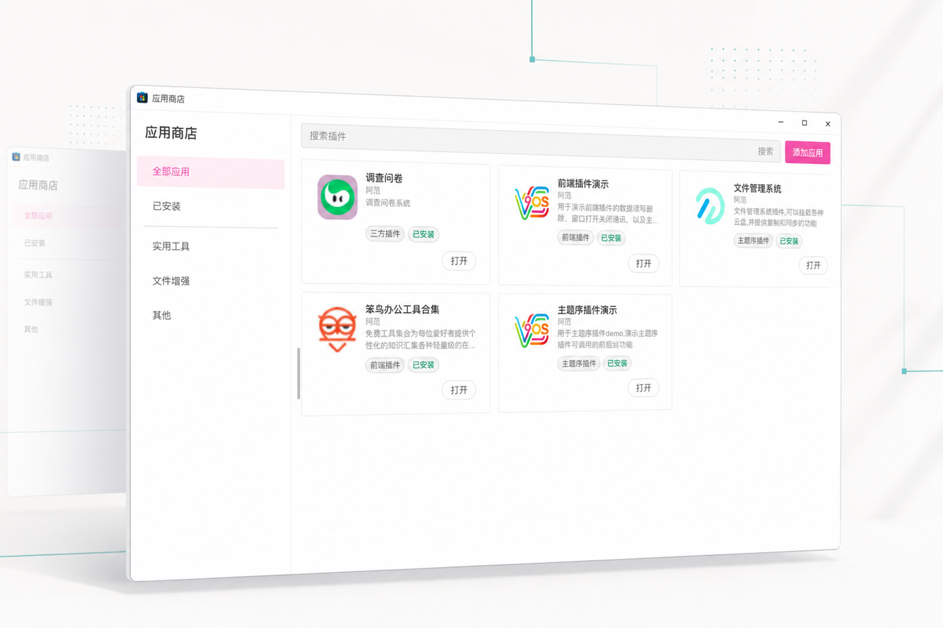Choose 文件增强 in the background window
The width and height of the screenshot is (943, 628).
click(38, 302)
